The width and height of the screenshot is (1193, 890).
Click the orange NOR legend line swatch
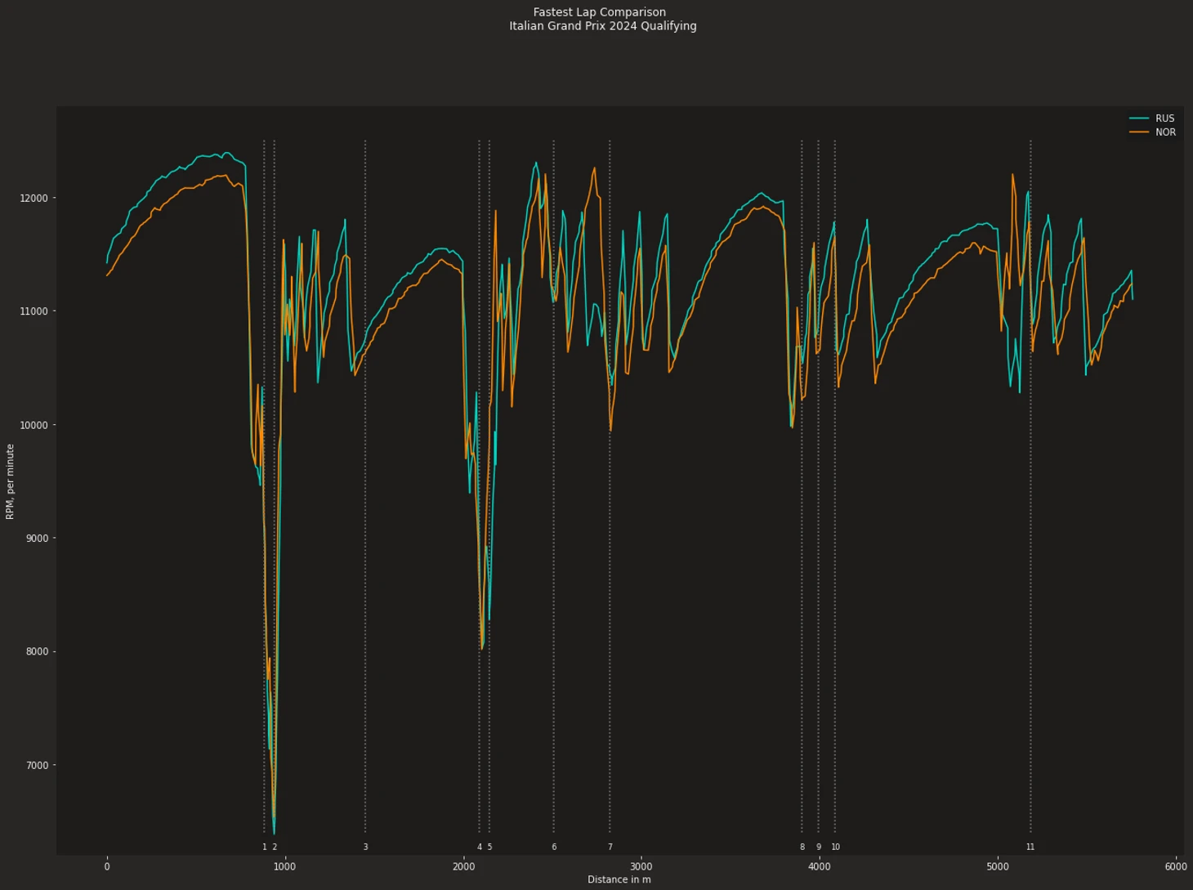[1138, 132]
